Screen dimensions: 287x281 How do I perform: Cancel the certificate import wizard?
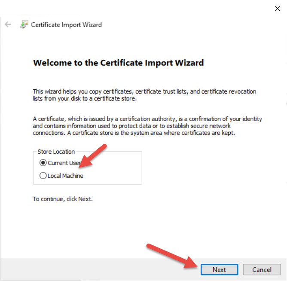tap(262, 269)
